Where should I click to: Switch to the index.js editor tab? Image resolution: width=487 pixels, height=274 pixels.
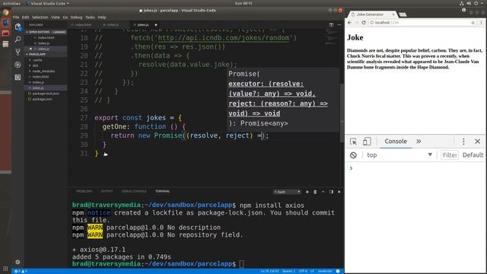pos(113,25)
